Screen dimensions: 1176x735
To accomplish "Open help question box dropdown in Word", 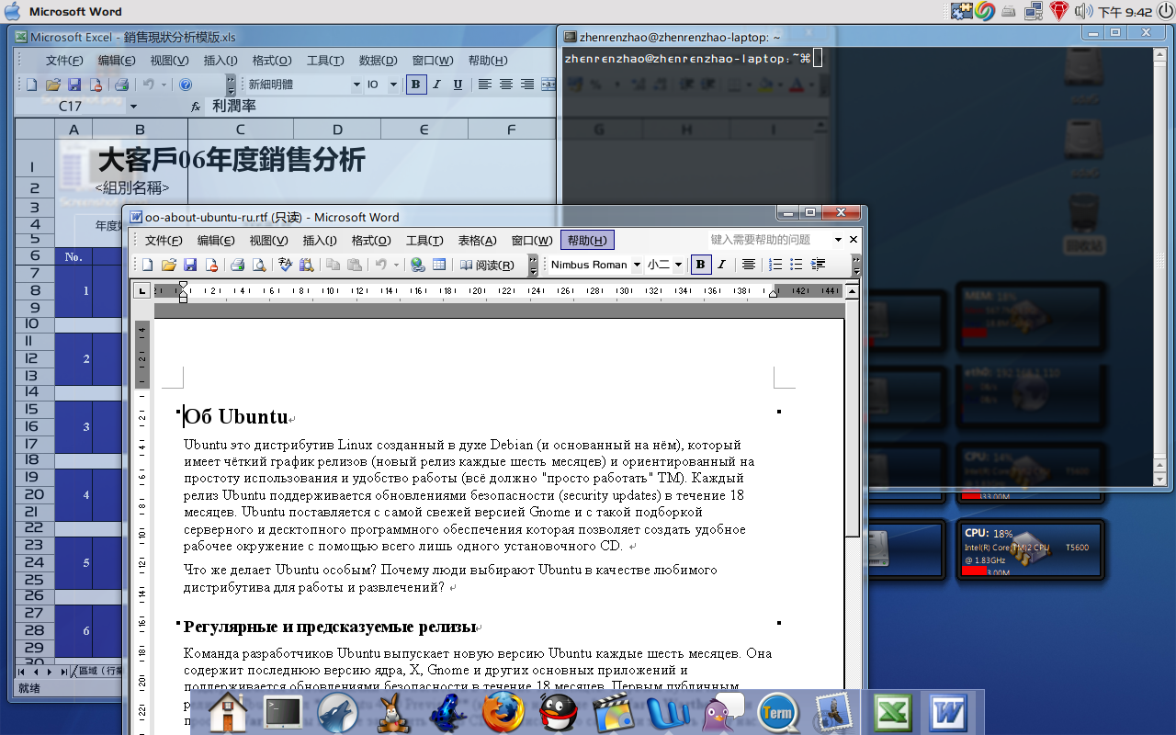I will pos(838,240).
